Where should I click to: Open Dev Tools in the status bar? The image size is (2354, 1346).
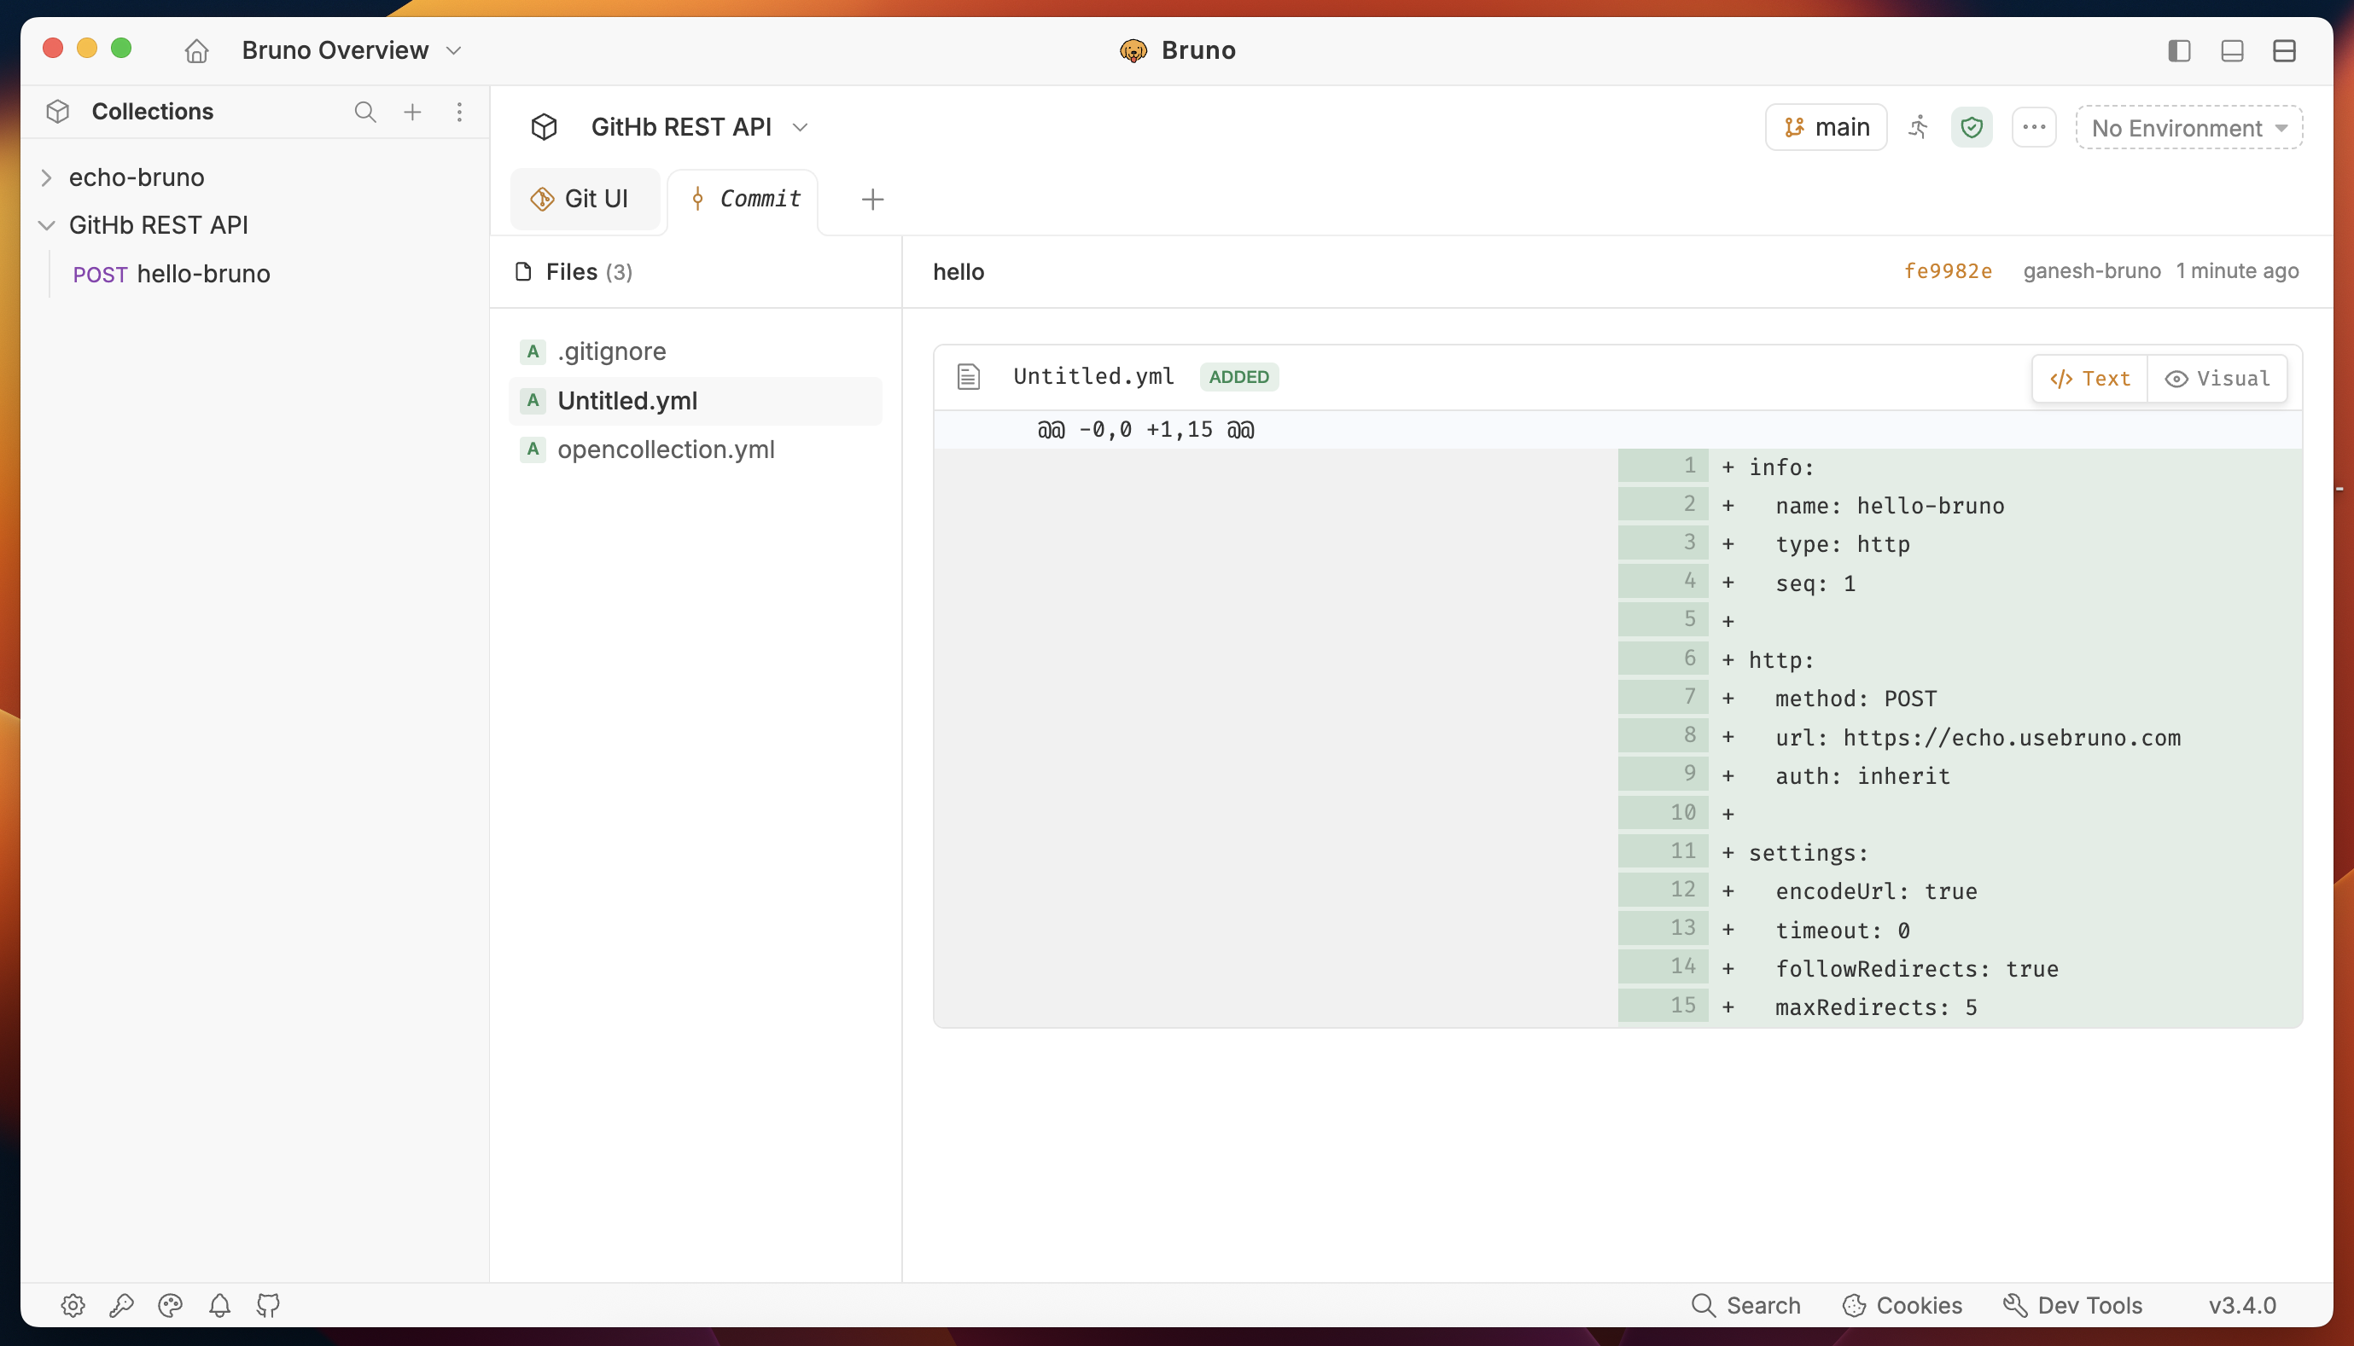coord(2073,1304)
